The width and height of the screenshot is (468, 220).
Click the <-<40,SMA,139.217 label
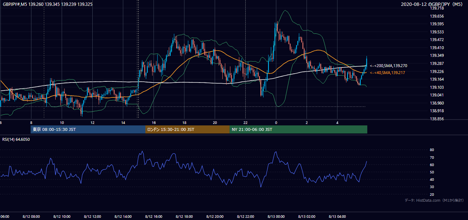pyautogui.click(x=387, y=73)
